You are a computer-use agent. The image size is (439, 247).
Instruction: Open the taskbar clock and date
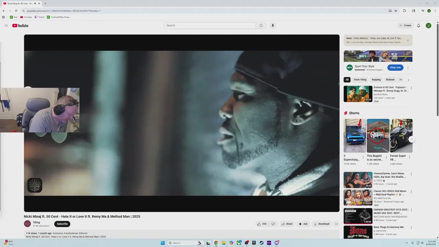pos(431,243)
